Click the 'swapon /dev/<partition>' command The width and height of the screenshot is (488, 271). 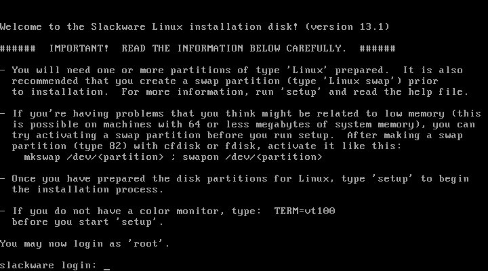click(x=252, y=157)
